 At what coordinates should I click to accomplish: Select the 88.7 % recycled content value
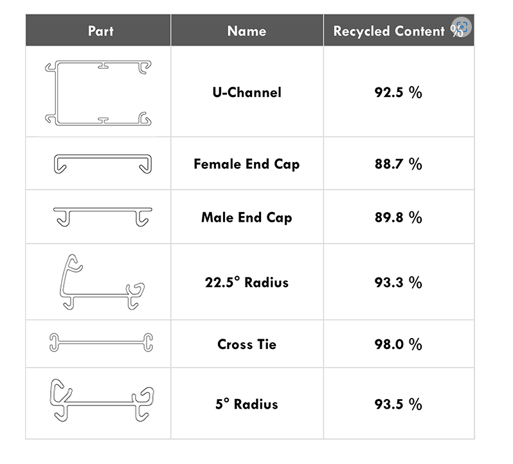(x=398, y=164)
